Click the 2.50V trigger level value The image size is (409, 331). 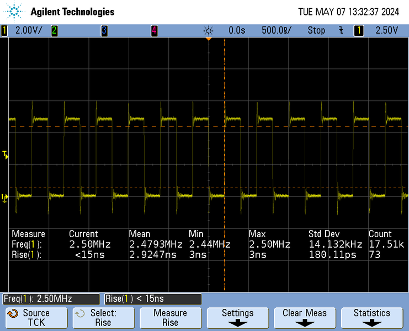386,30
